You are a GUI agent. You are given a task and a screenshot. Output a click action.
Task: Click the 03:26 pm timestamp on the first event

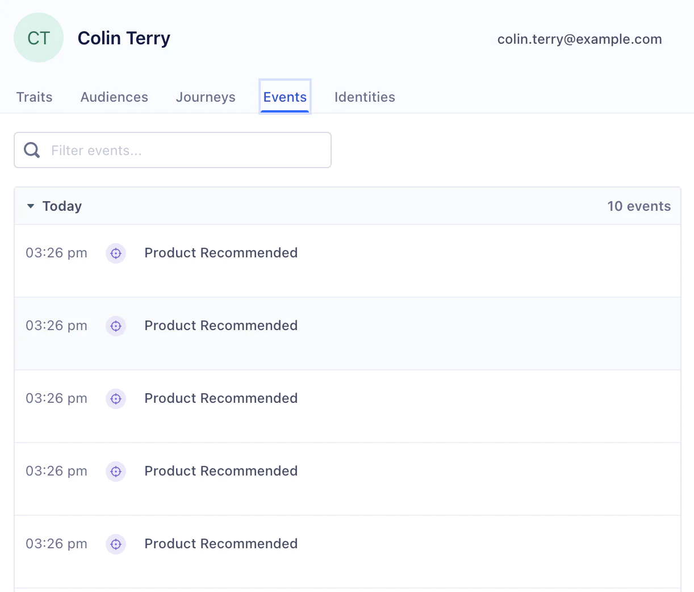coord(56,253)
